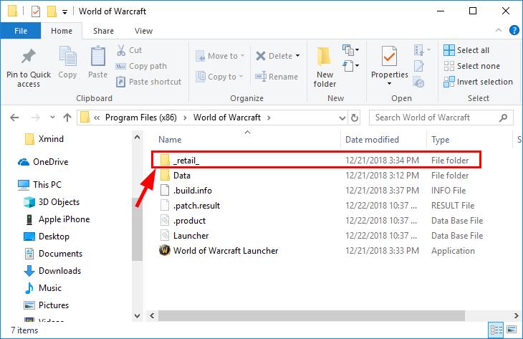Sort by the Date modified column
The height and width of the screenshot is (339, 523).
point(372,140)
